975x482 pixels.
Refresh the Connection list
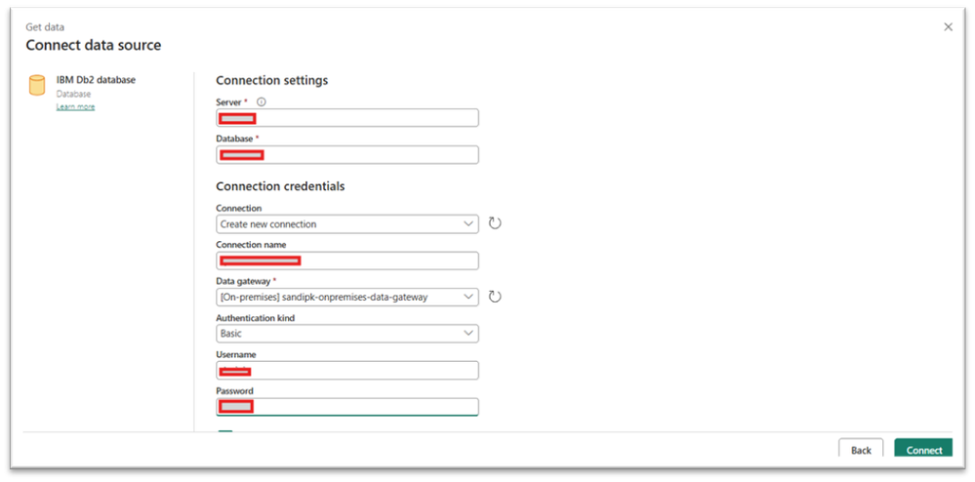[x=495, y=223]
